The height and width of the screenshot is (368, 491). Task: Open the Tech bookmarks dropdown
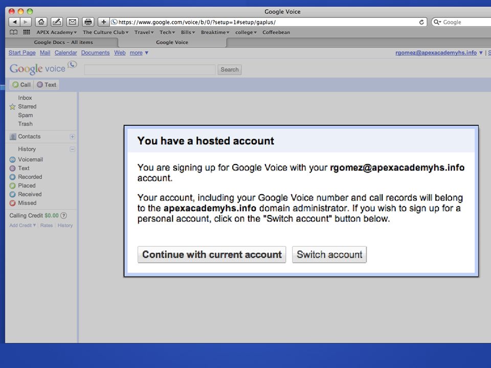pyautogui.click(x=167, y=32)
